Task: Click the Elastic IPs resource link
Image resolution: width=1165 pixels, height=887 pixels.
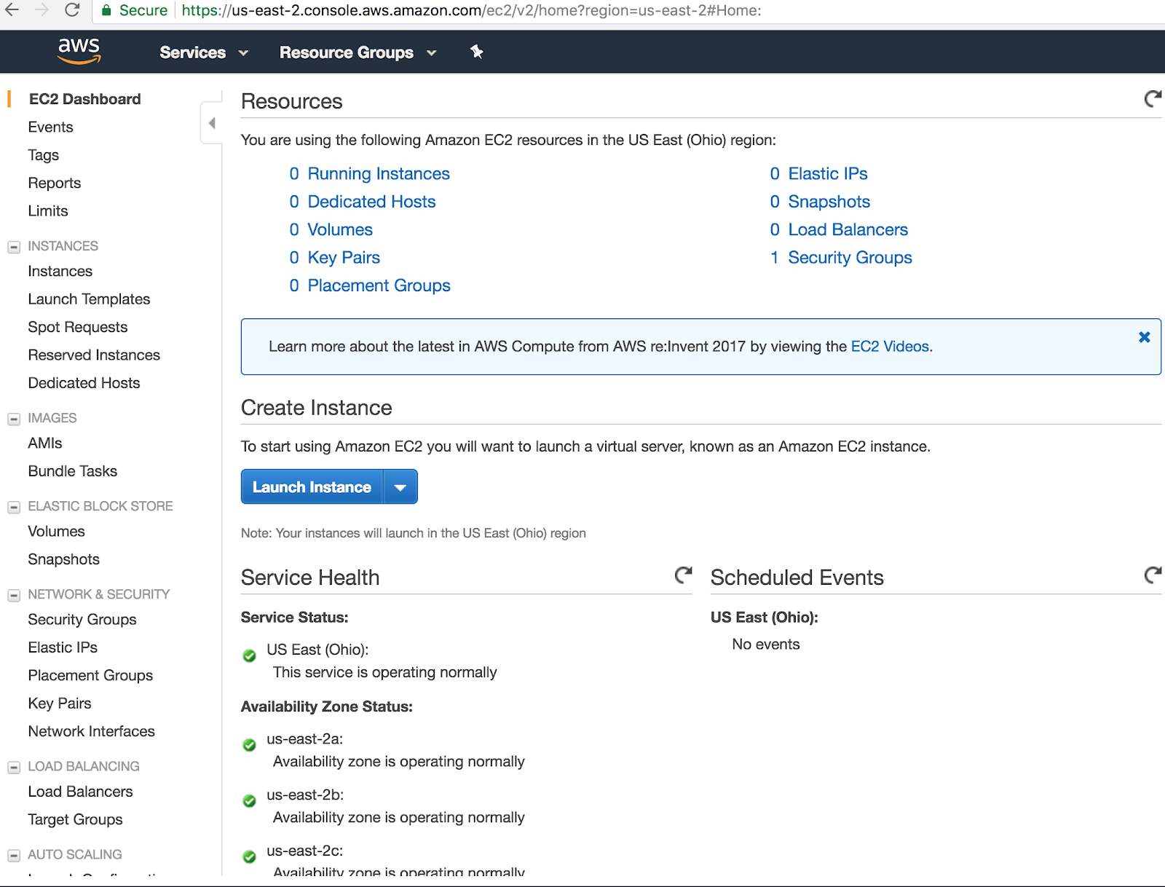Action: (x=828, y=173)
